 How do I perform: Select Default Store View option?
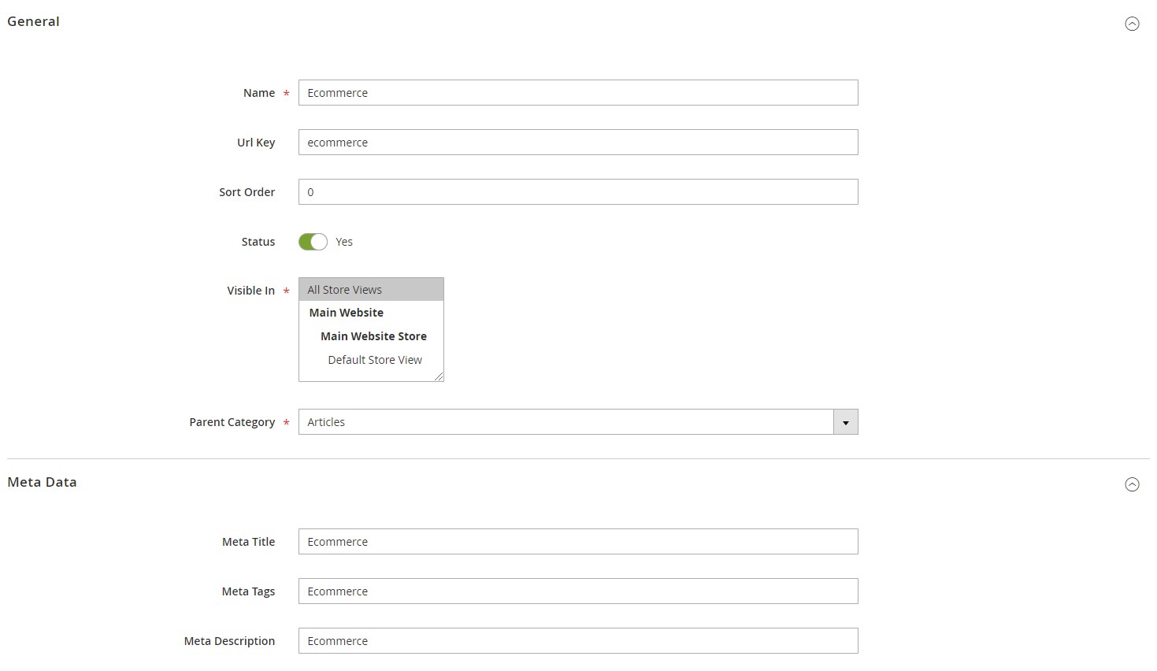pos(371,360)
